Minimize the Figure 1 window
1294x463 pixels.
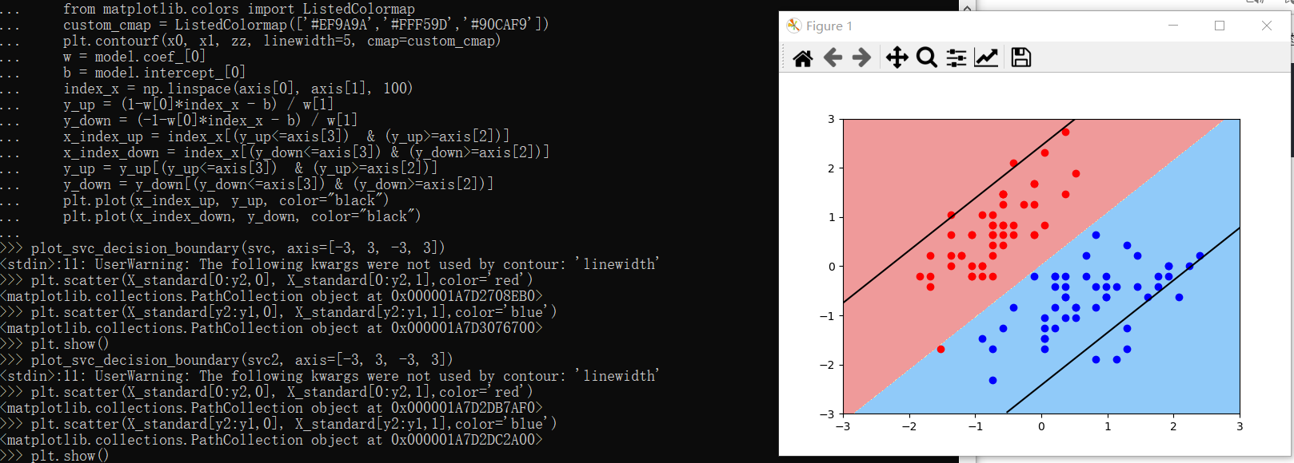point(1173,26)
